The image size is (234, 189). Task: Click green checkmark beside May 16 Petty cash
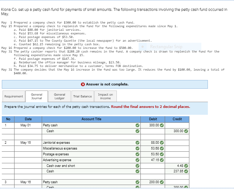137,182
